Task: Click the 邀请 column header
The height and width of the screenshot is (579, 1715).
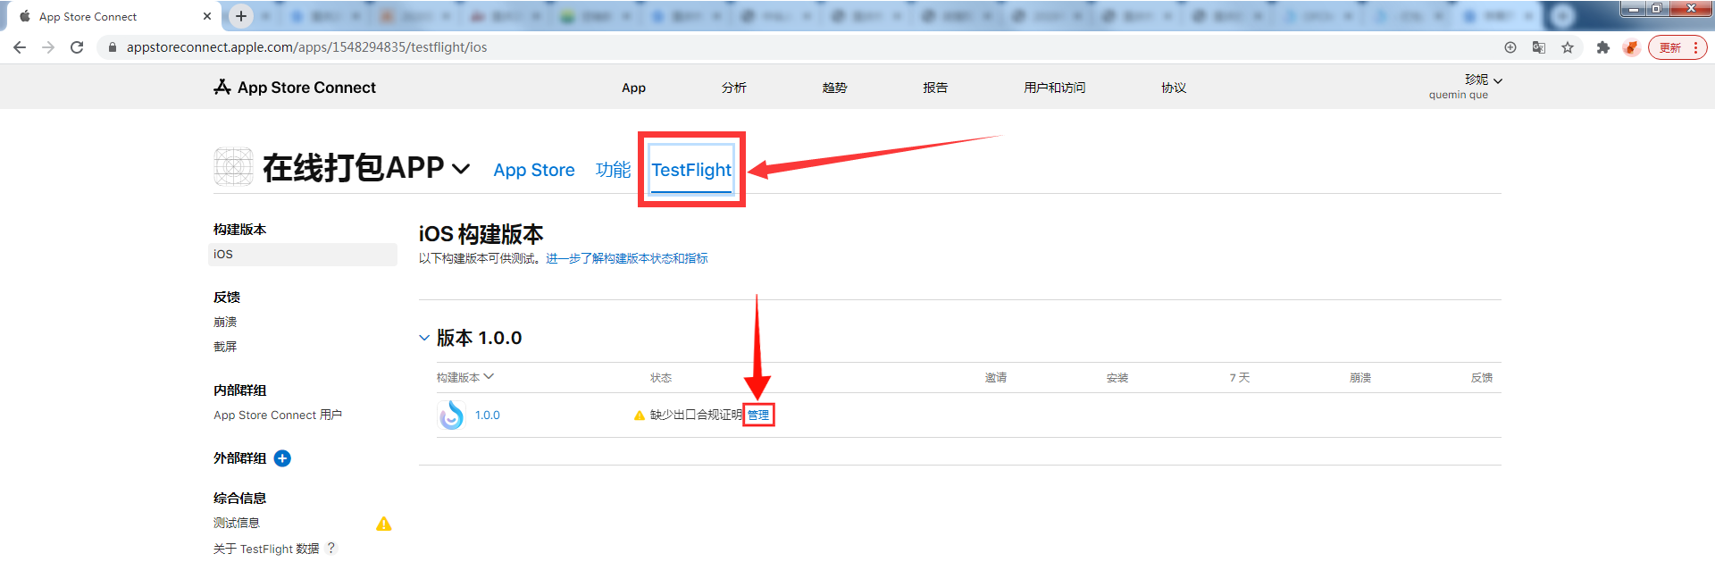Action: click(996, 378)
